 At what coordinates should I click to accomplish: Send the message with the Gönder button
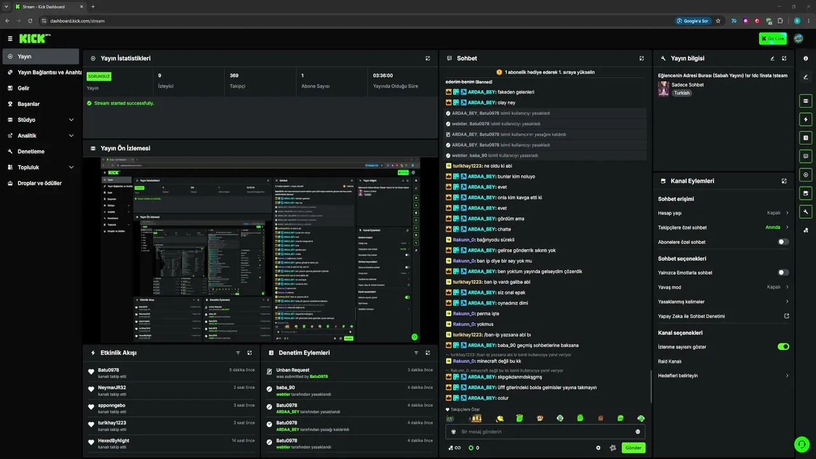pyautogui.click(x=633, y=448)
